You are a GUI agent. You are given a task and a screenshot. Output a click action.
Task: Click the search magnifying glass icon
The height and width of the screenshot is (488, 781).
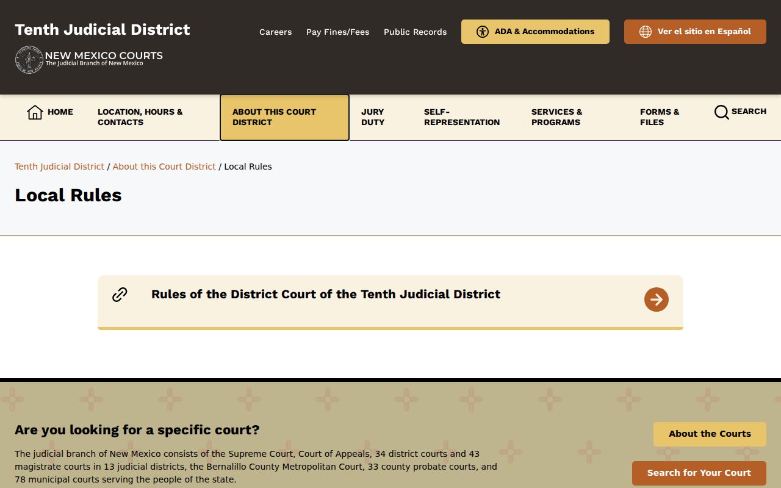(721, 112)
